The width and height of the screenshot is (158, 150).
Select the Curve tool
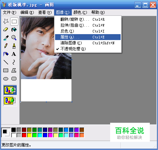14,62
